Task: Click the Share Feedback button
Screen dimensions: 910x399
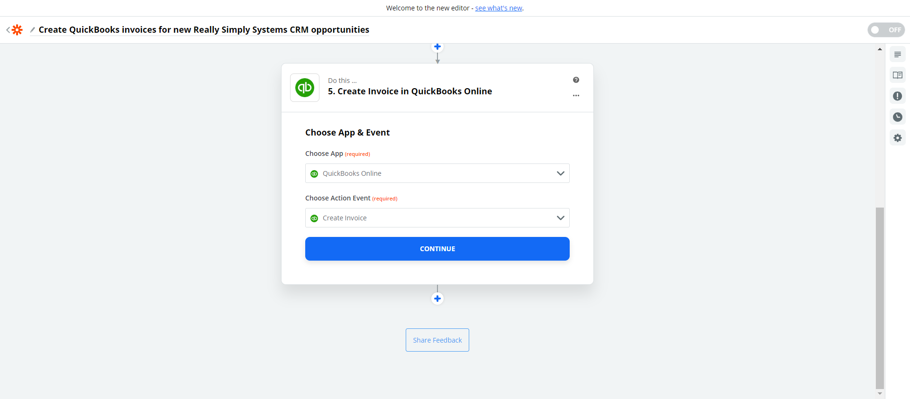Action: click(437, 340)
